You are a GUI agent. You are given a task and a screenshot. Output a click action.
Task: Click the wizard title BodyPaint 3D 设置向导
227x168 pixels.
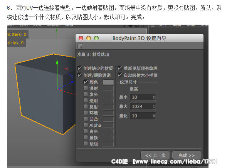pyautogui.click(x=139, y=38)
